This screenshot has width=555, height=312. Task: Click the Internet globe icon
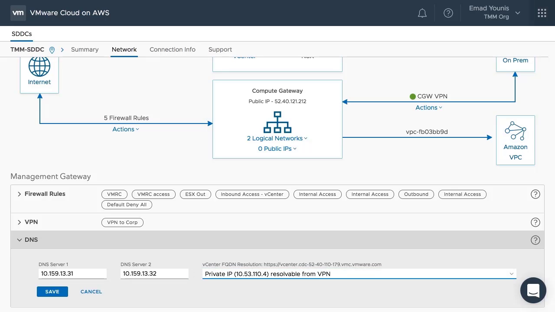39,67
